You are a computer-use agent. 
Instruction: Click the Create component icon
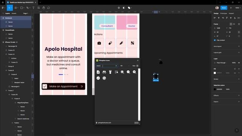click(x=119, y=8)
